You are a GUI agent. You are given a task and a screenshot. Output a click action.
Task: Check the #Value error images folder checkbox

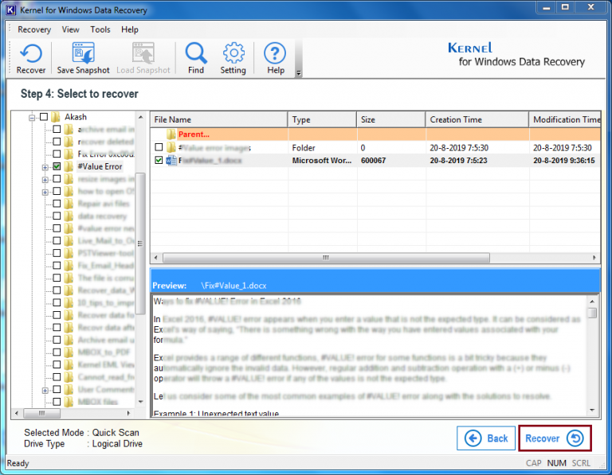[x=159, y=148]
